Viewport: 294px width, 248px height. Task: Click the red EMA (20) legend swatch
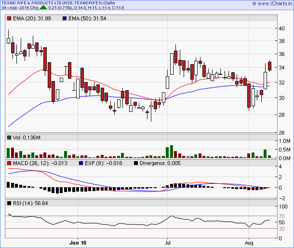[x=9, y=18]
